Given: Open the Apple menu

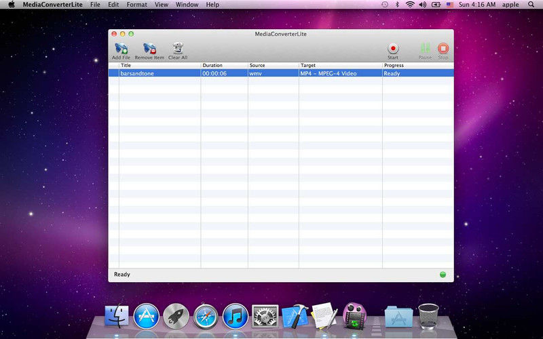Looking at the screenshot, I should click(11, 5).
